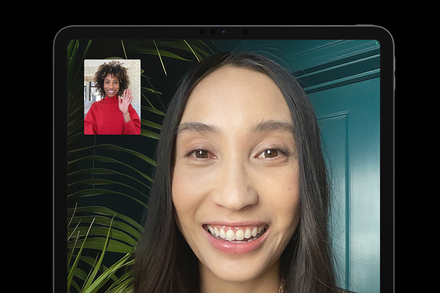Tap the front camera lens in top bezel

point(223,32)
